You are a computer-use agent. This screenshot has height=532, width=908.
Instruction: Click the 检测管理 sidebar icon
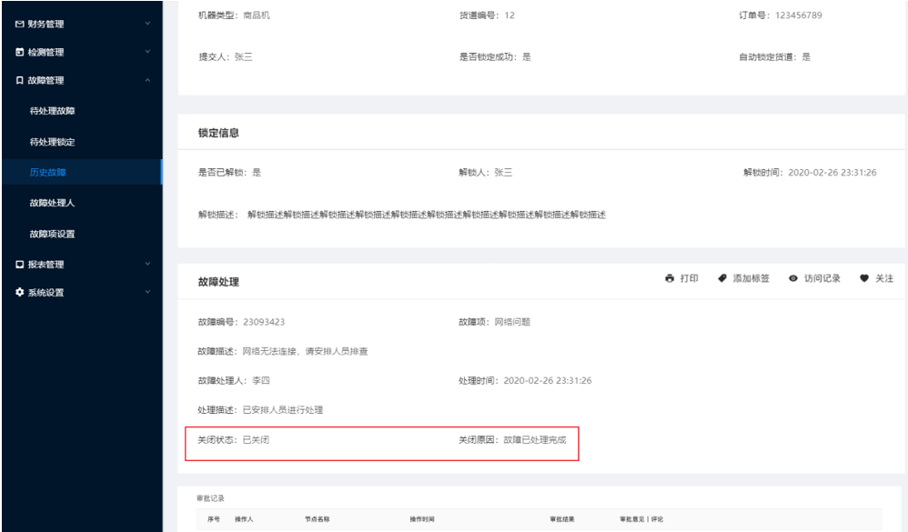point(20,52)
